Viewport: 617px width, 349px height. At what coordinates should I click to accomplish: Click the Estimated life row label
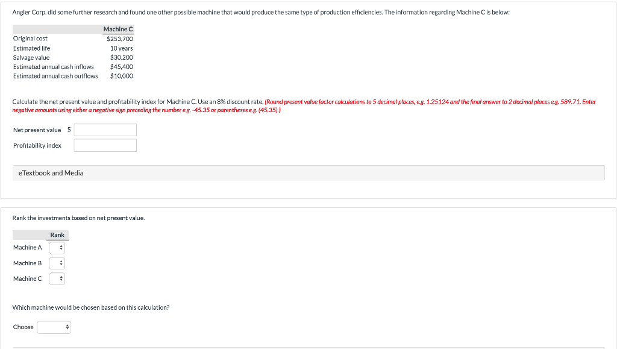pyautogui.click(x=31, y=48)
